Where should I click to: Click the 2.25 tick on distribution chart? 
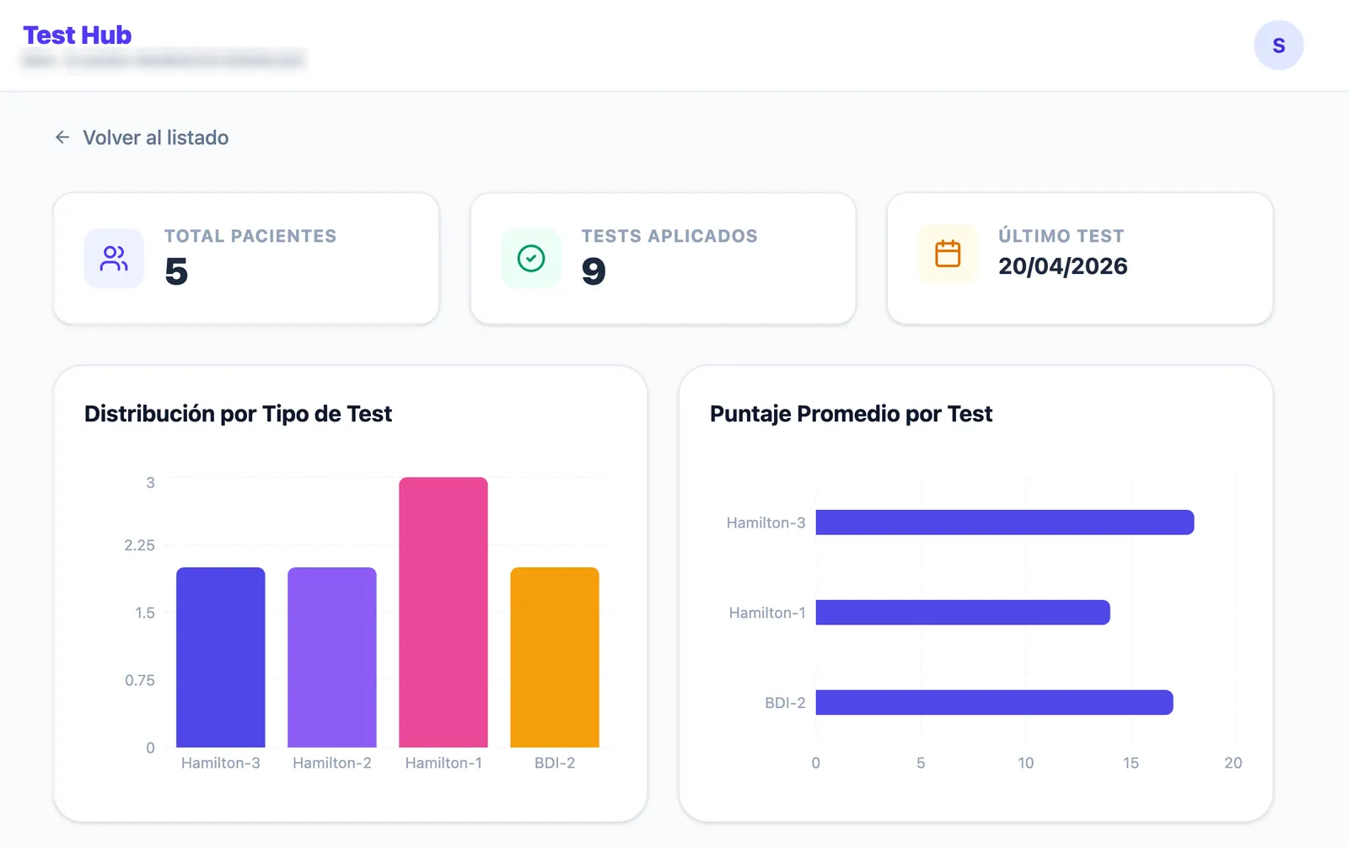point(140,545)
